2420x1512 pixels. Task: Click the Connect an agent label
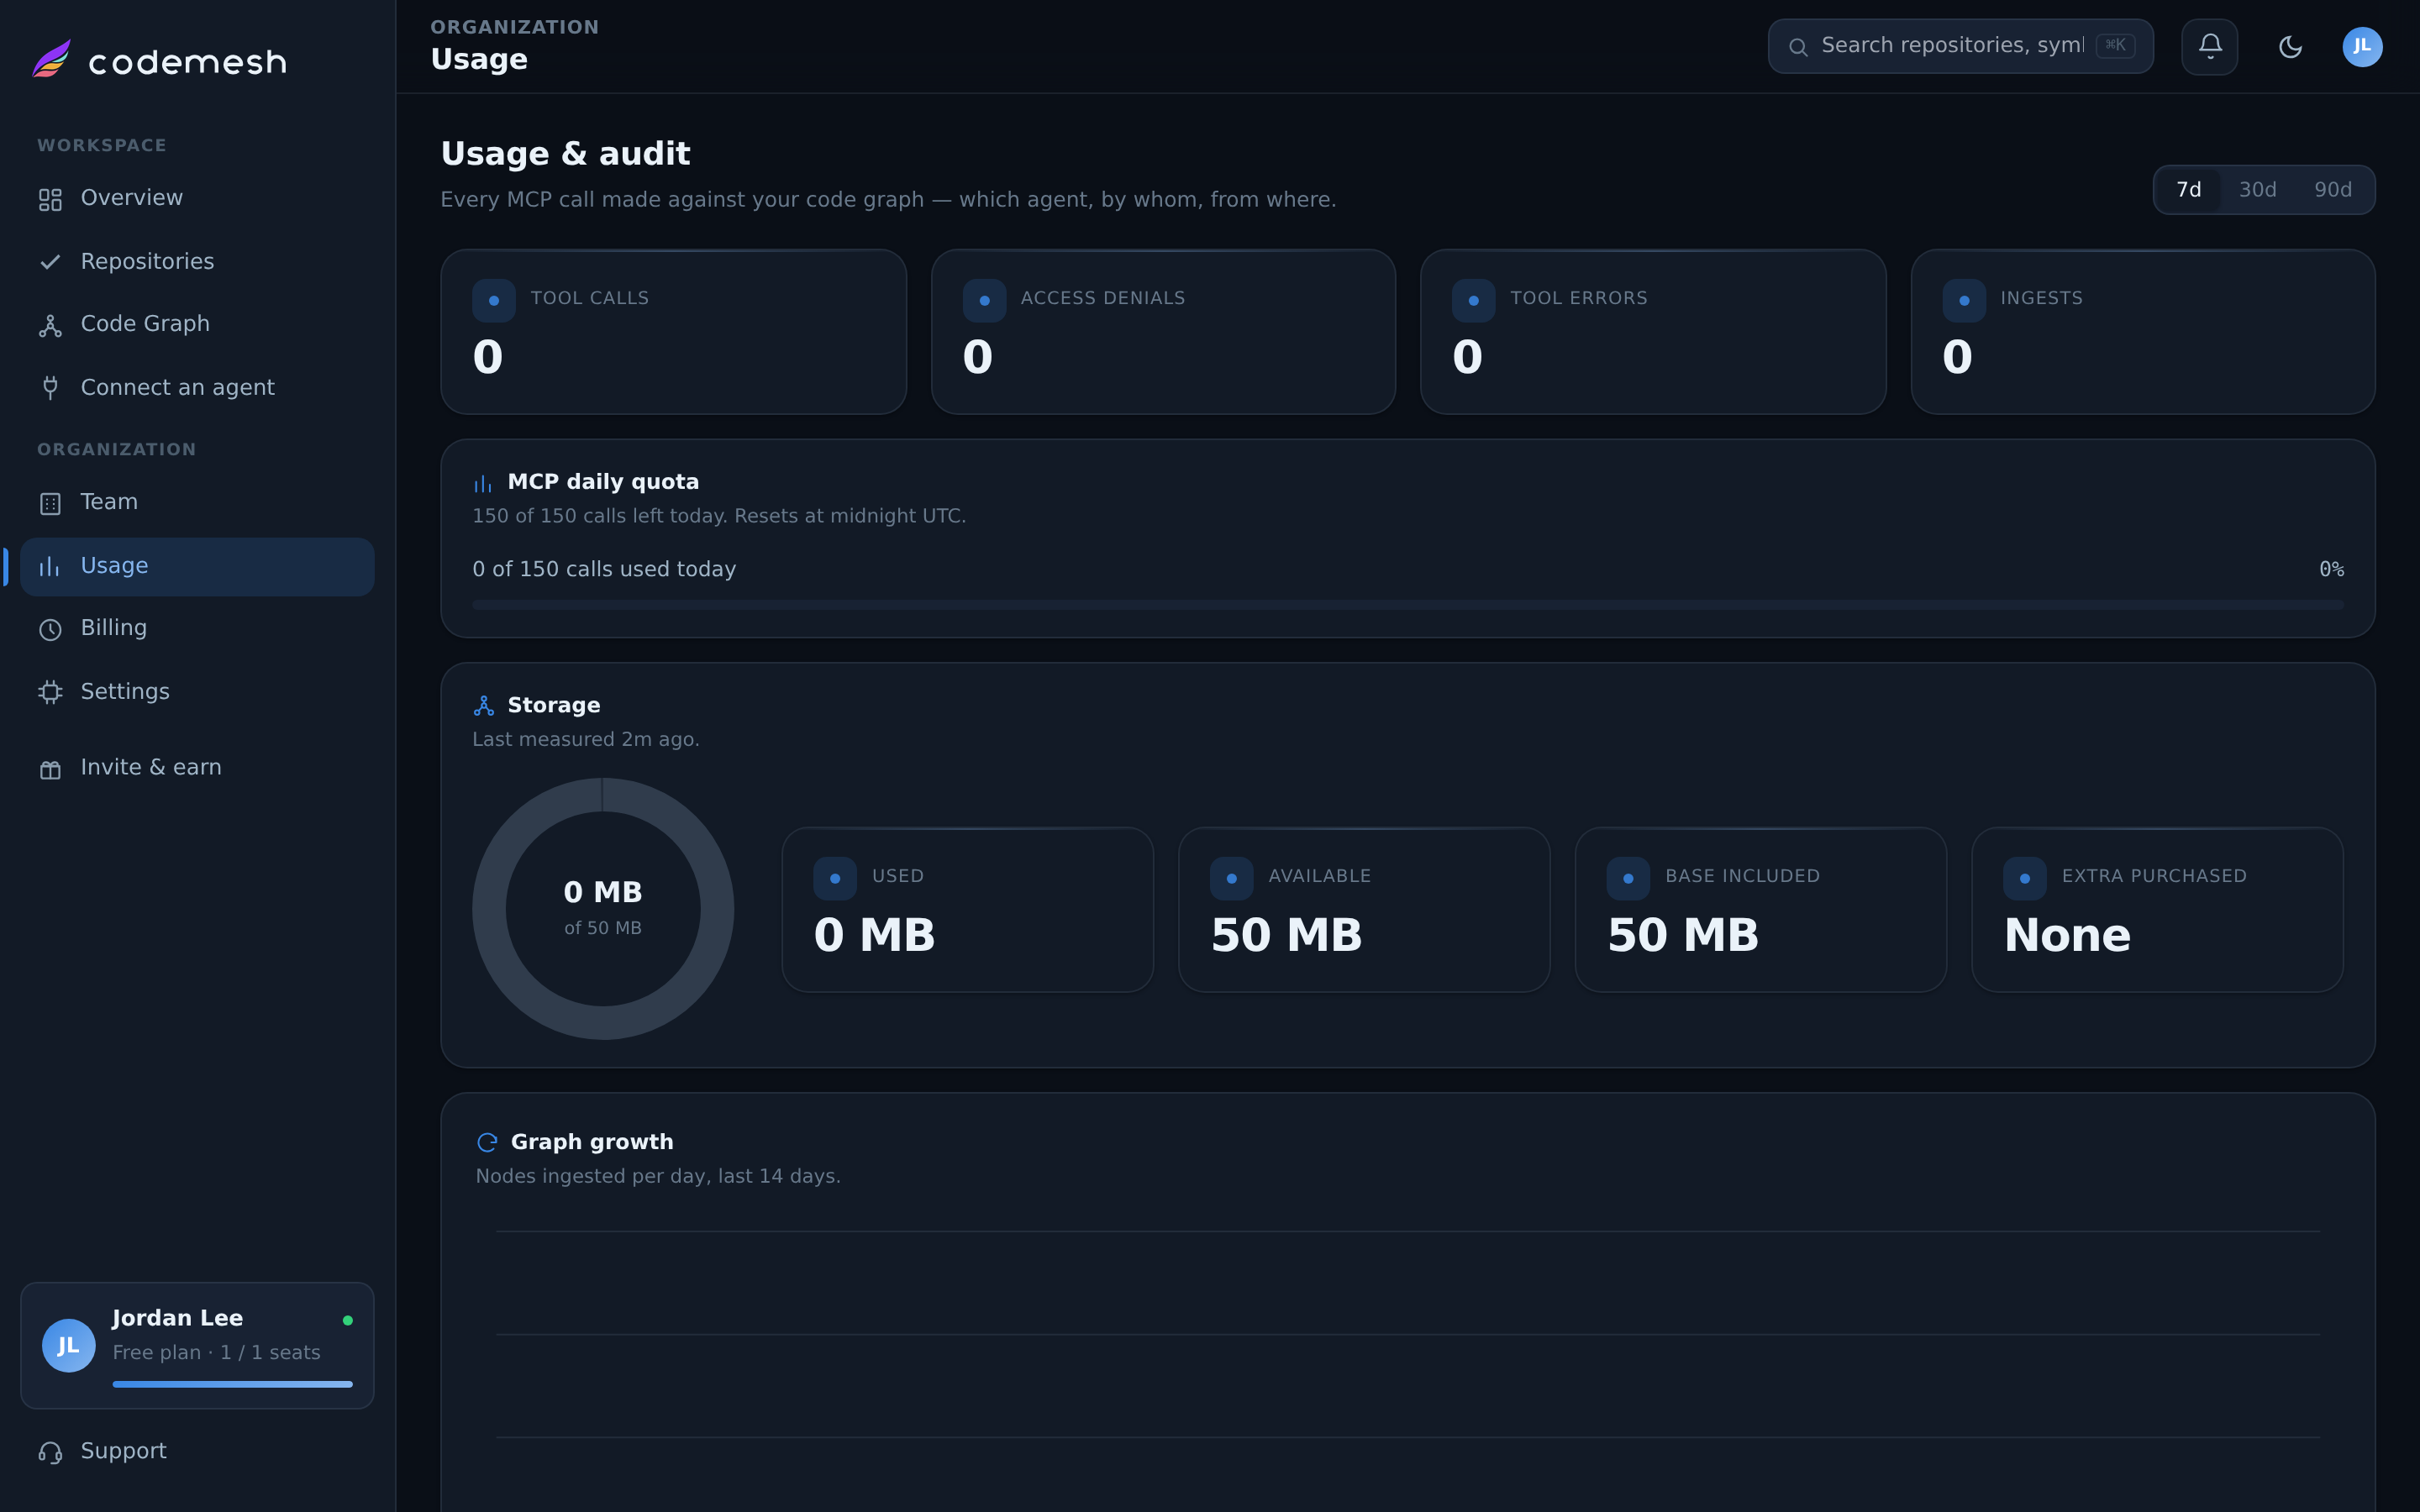click(x=177, y=387)
